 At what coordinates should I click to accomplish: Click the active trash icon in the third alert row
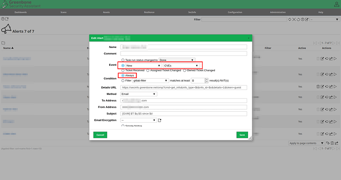click(318, 87)
